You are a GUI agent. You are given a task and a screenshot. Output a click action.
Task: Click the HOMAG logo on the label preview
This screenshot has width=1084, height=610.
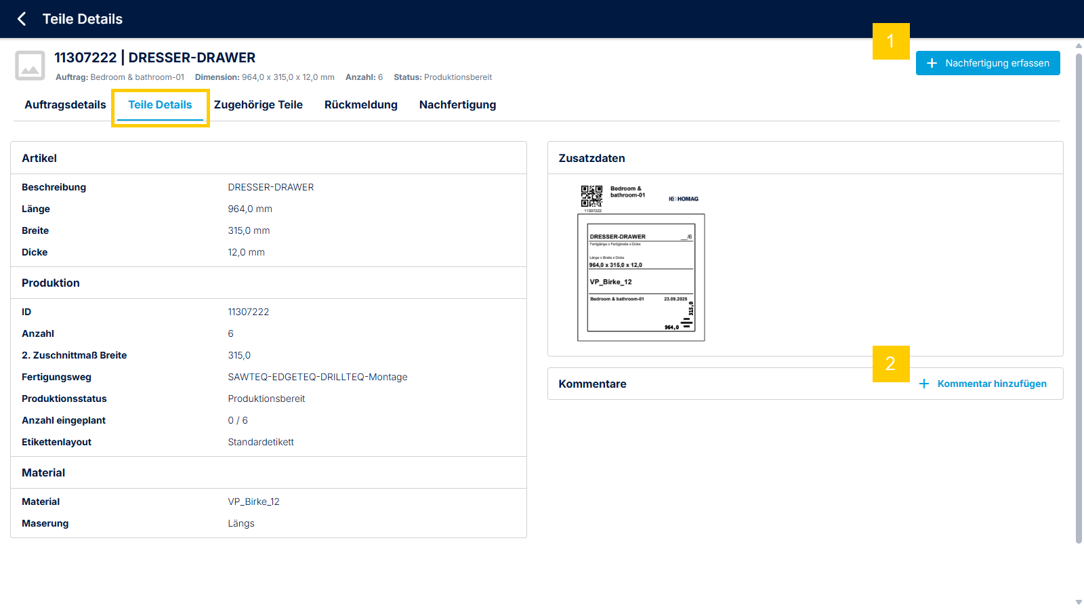tap(684, 199)
